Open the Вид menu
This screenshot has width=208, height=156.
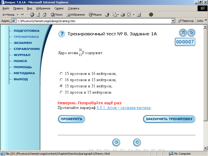(30, 8)
